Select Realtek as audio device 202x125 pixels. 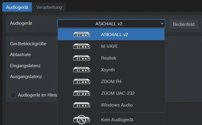coord(108,58)
